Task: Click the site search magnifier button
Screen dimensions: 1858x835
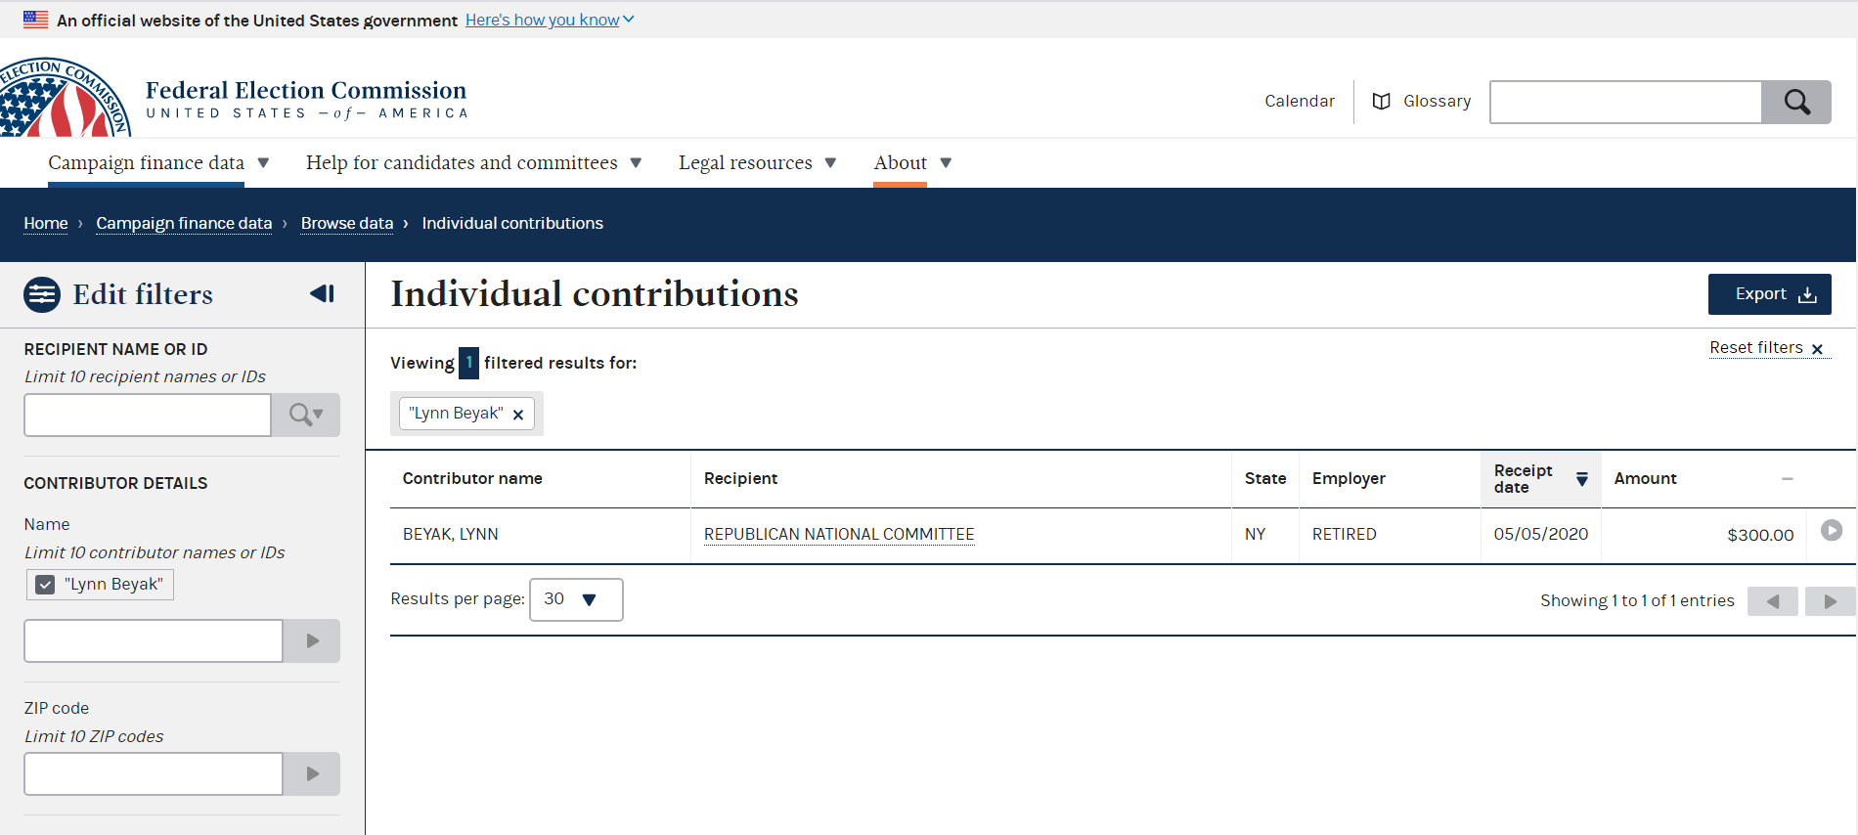Action: (x=1796, y=102)
